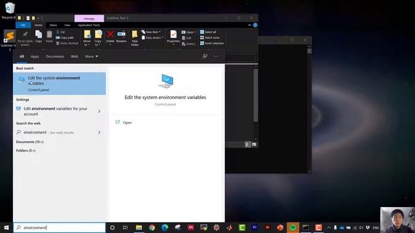This screenshot has height=233, width=415.
Task: Open the View ribbon tab
Action: point(67,25)
